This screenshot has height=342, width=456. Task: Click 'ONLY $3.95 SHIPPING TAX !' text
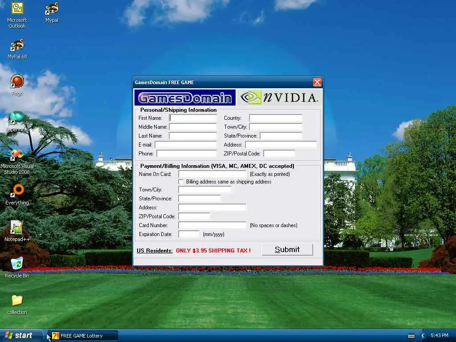pos(213,250)
